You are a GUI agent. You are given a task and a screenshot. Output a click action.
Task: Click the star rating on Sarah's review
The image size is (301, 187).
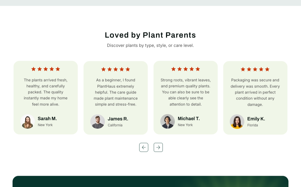(46, 69)
